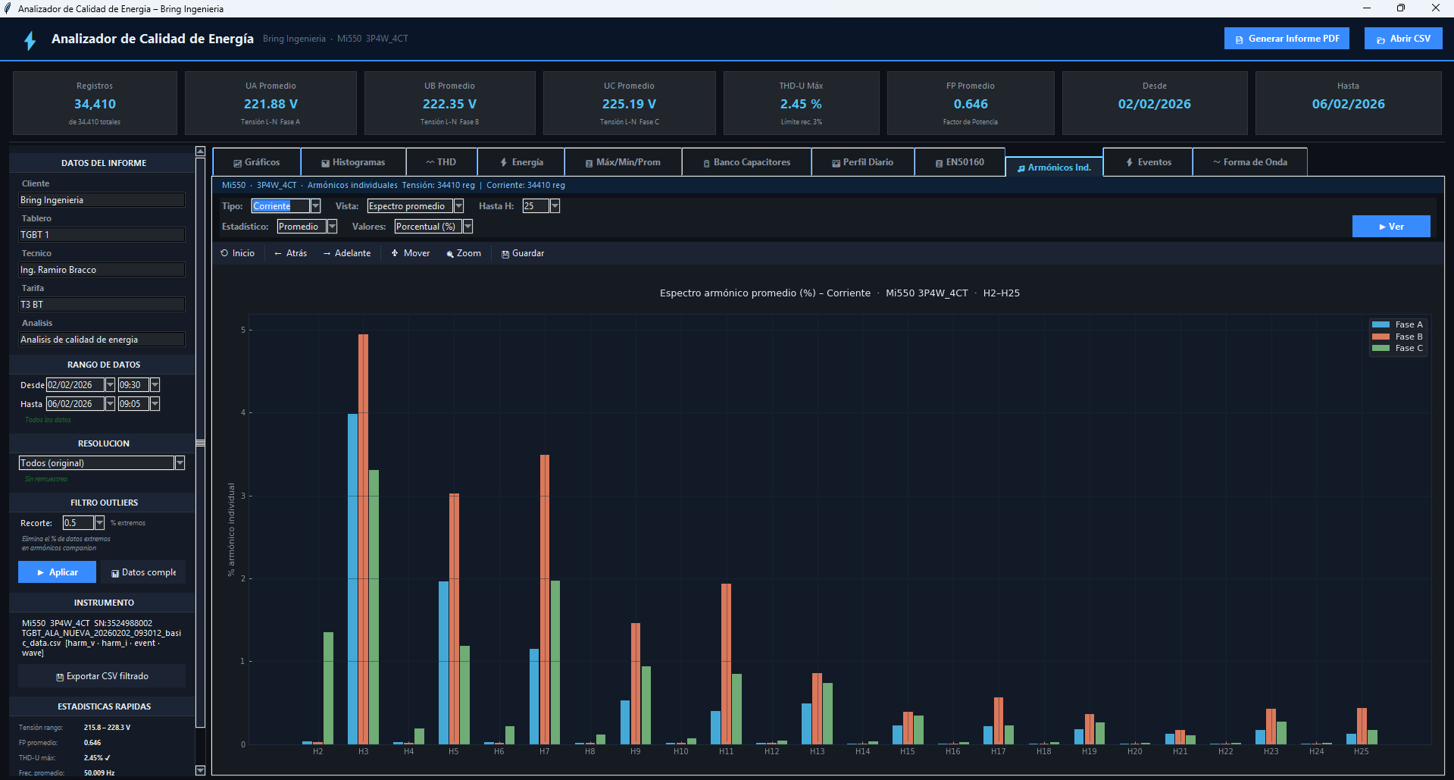Step back using the Atrás arrow
1454x780 pixels.
pos(289,252)
